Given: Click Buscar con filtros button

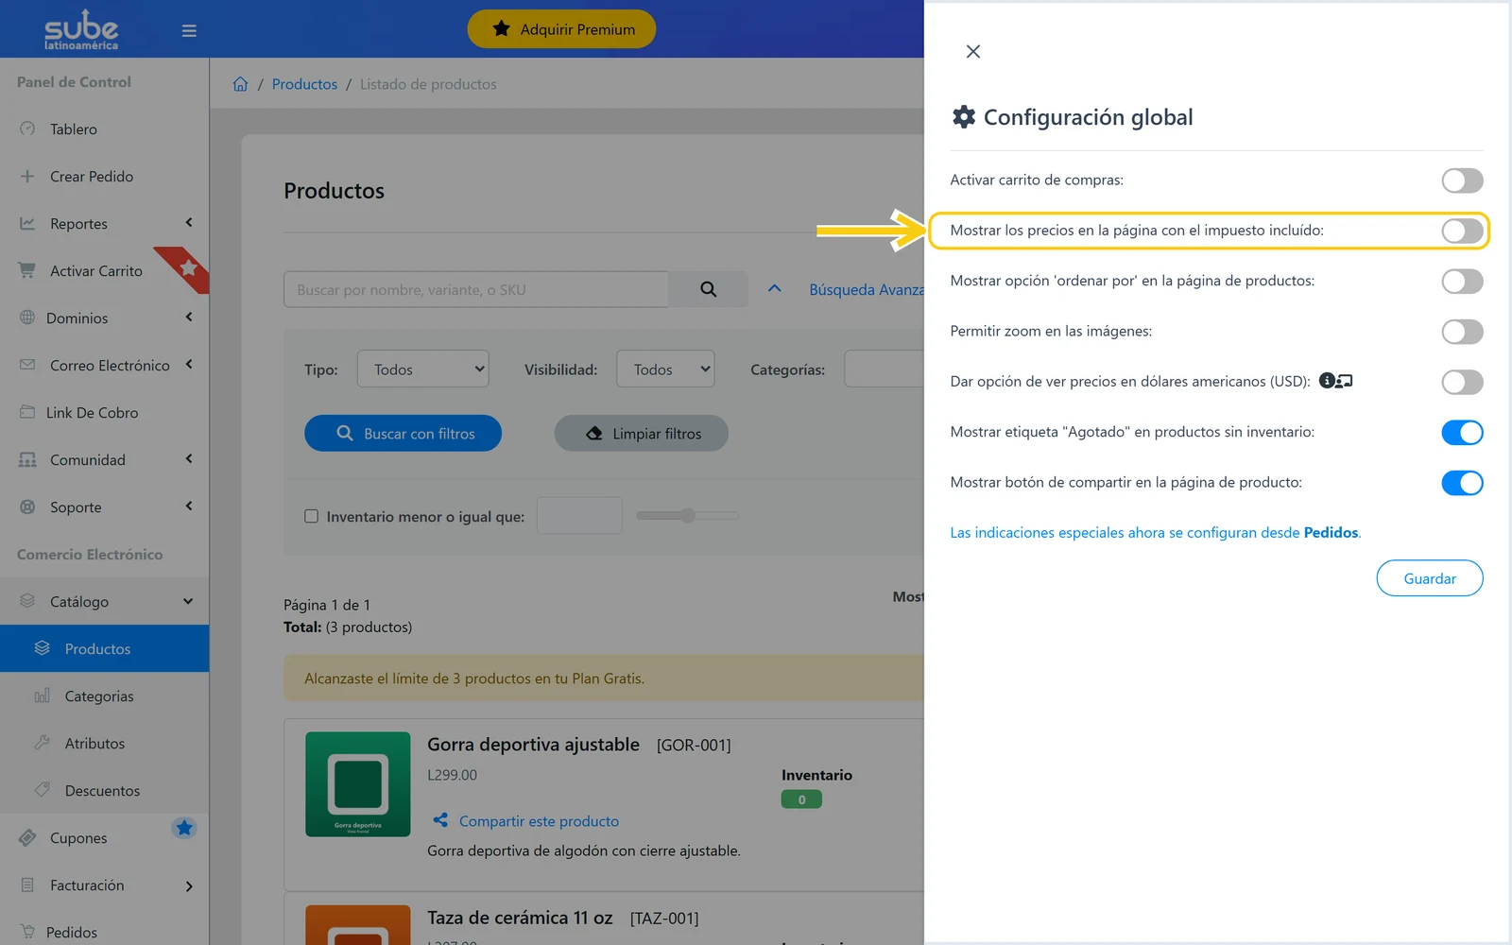Looking at the screenshot, I should (x=403, y=433).
